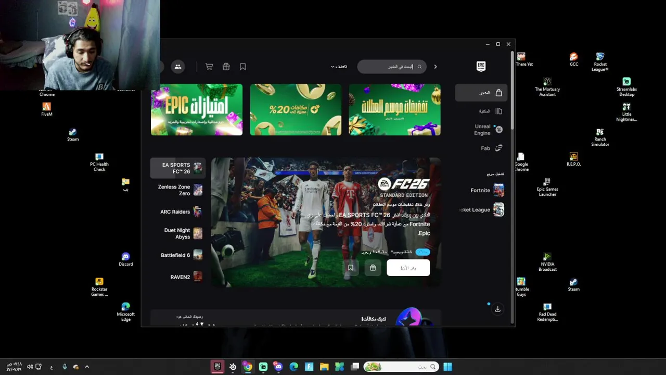
Task: Select RAVEN2 in carousel list
Action: pos(178,277)
